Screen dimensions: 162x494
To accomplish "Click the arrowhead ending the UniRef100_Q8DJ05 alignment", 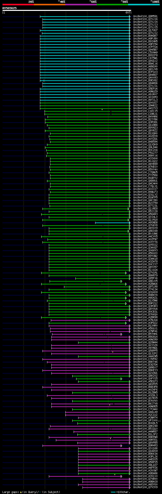I will (121, 281).
